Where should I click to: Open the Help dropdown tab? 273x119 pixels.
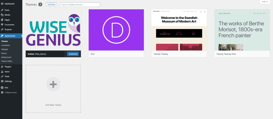pyautogui.click(x=265, y=2)
